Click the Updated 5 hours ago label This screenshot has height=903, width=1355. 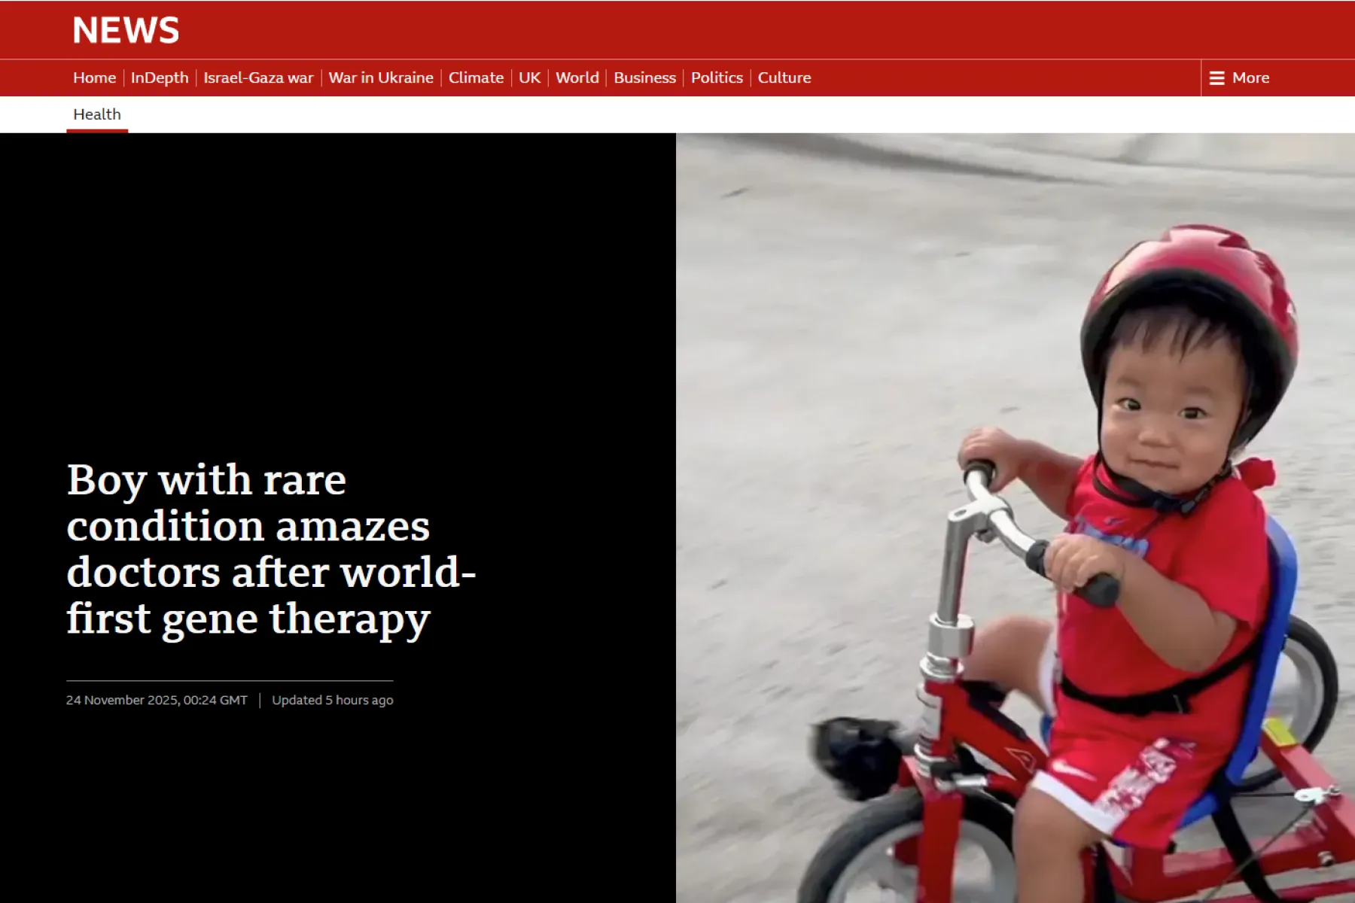pos(331,700)
